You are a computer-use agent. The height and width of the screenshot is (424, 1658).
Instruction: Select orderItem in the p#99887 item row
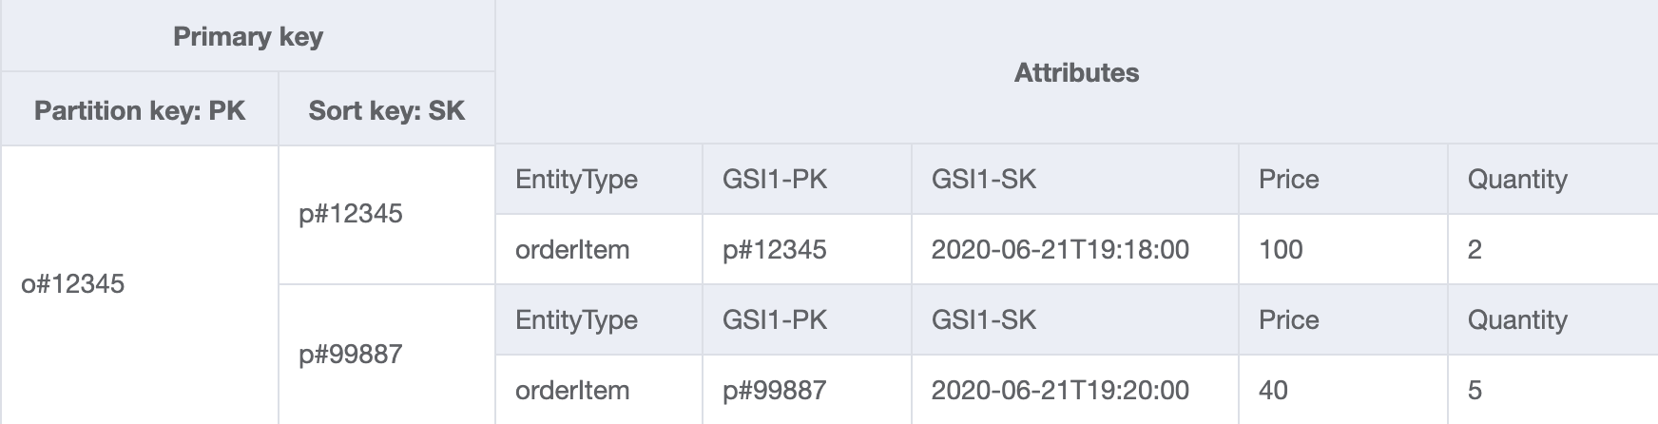(x=572, y=390)
